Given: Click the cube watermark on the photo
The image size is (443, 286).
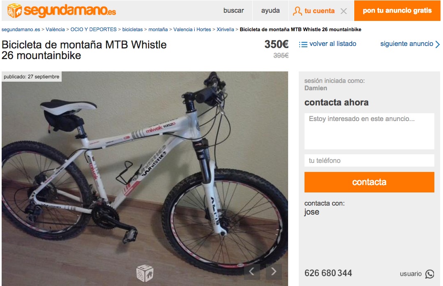Looking at the screenshot, I should point(145,273).
